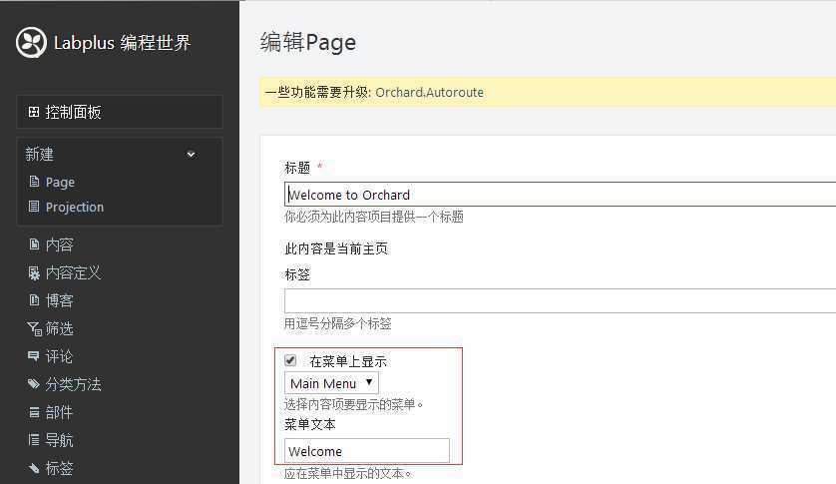Create a new Page from sidebar
This screenshot has height=484, width=836.
click(x=60, y=182)
